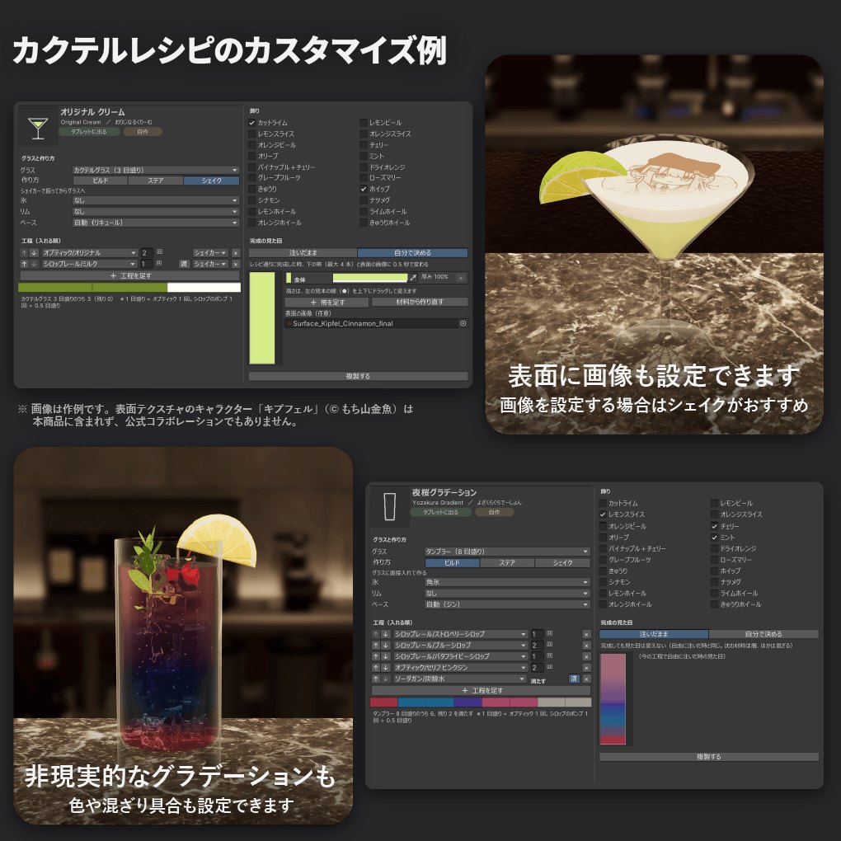
Task: Click the Yozakura Gradient gradient preview column
Action: [613, 699]
